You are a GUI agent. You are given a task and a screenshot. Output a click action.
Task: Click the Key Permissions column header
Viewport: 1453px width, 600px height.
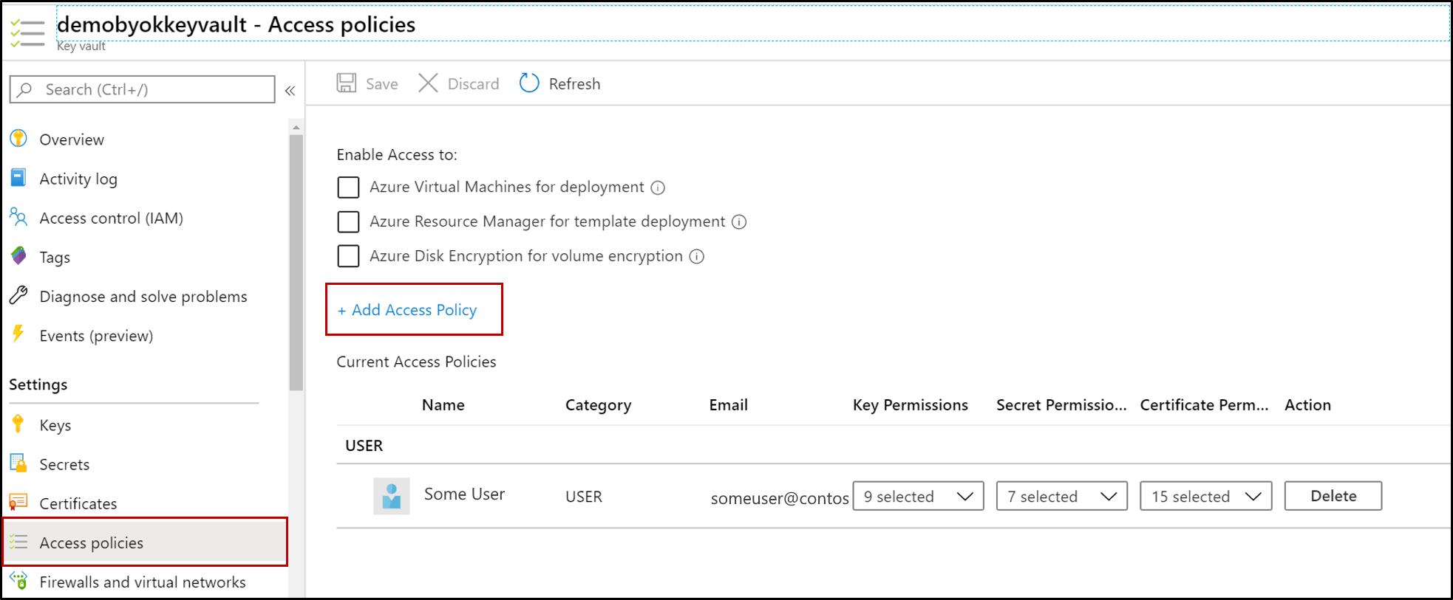(x=911, y=405)
